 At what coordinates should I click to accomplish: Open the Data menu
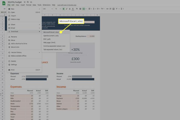coord(34,5)
